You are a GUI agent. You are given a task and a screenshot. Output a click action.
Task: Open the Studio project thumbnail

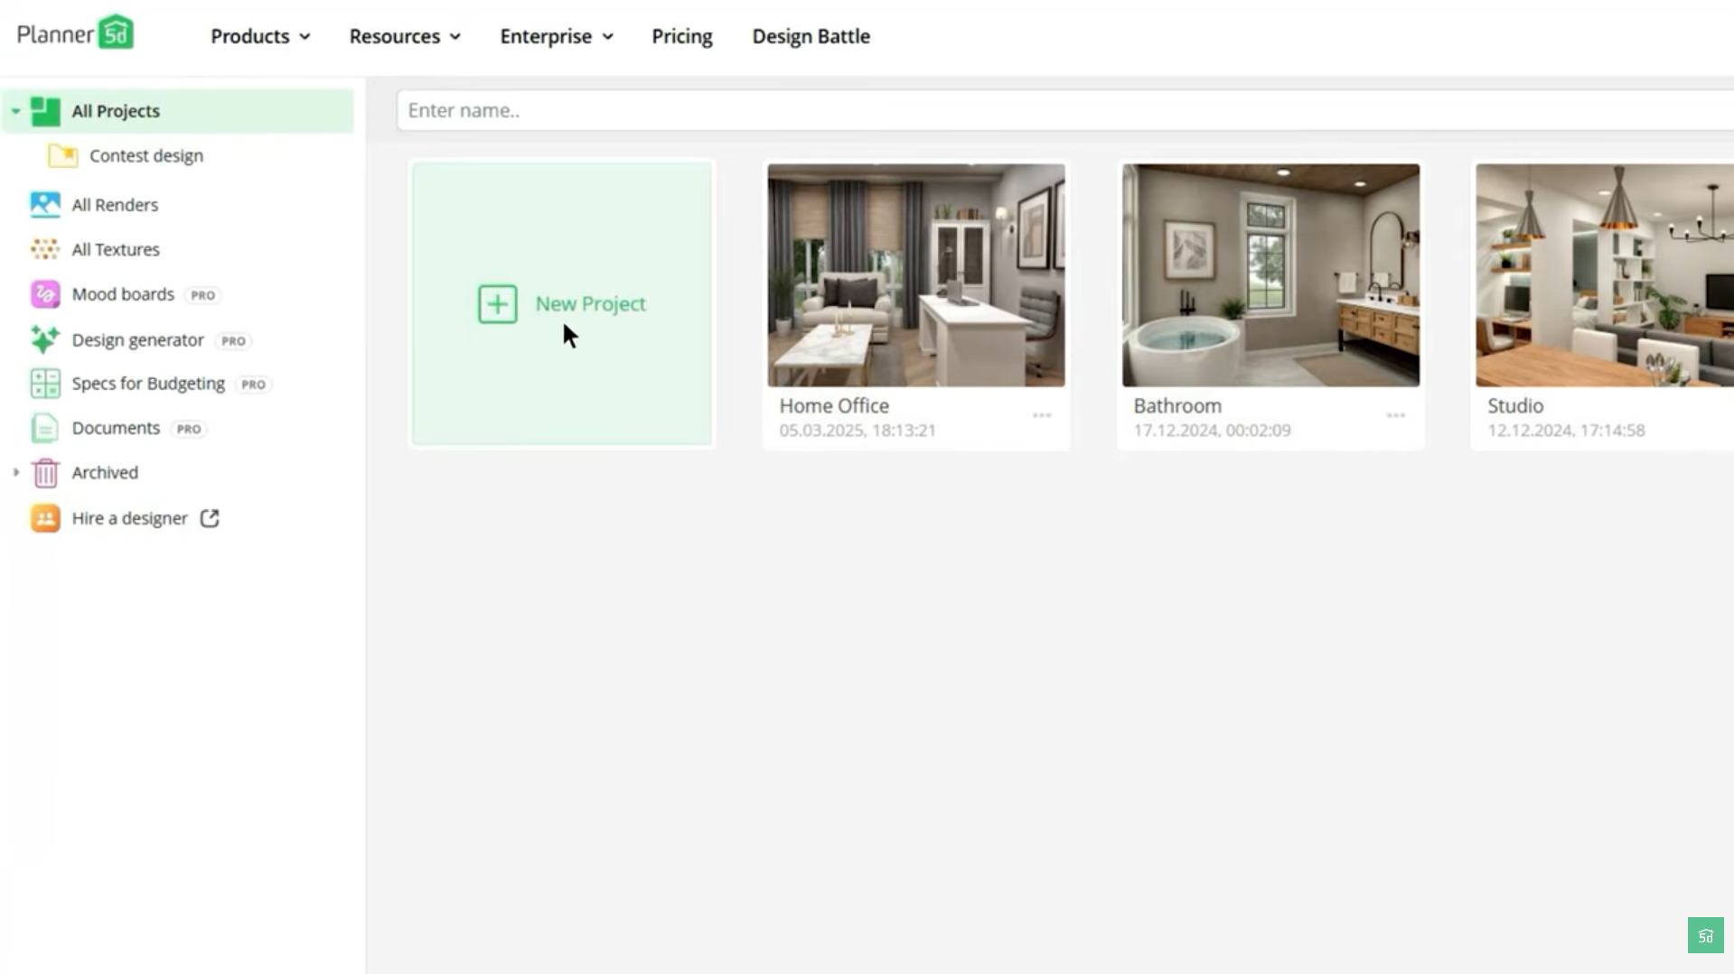point(1605,275)
